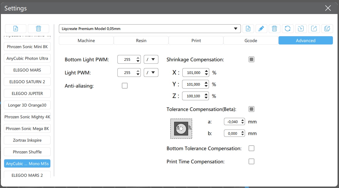Delete the selected printer with the trash icon
339x188 pixels.
[x=38, y=28]
